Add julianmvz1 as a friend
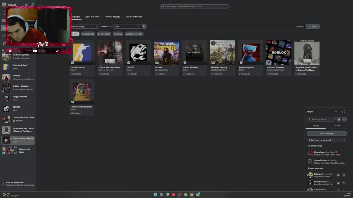 [338, 175]
